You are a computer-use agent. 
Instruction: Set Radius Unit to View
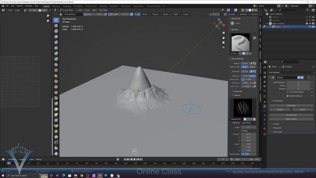[245, 67]
